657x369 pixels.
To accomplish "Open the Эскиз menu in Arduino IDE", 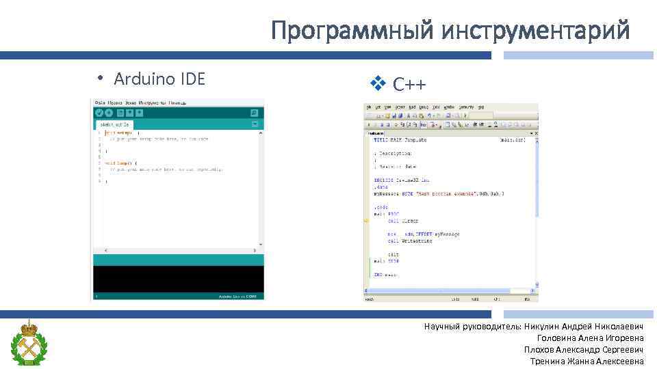I will [130, 102].
